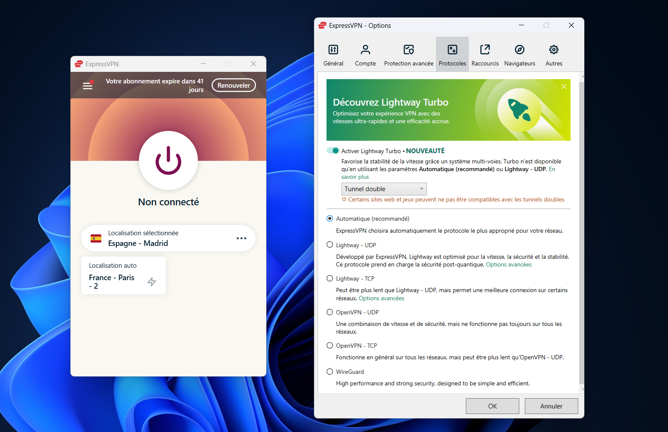The image size is (668, 432).
Task: Click the ExpressVPN power connect button
Action: (x=168, y=161)
